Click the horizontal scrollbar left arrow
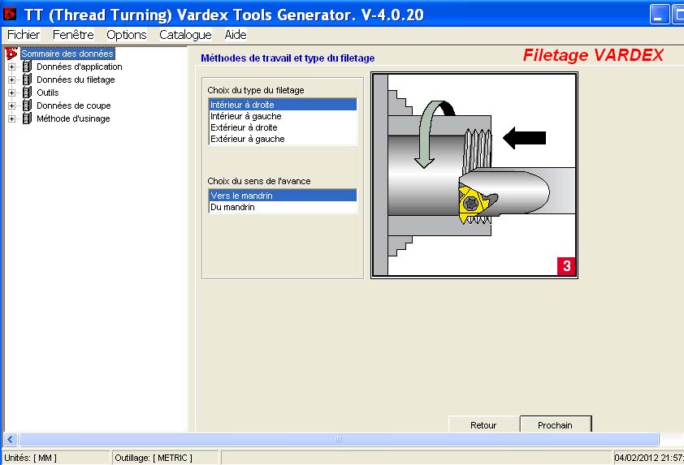 (11, 439)
